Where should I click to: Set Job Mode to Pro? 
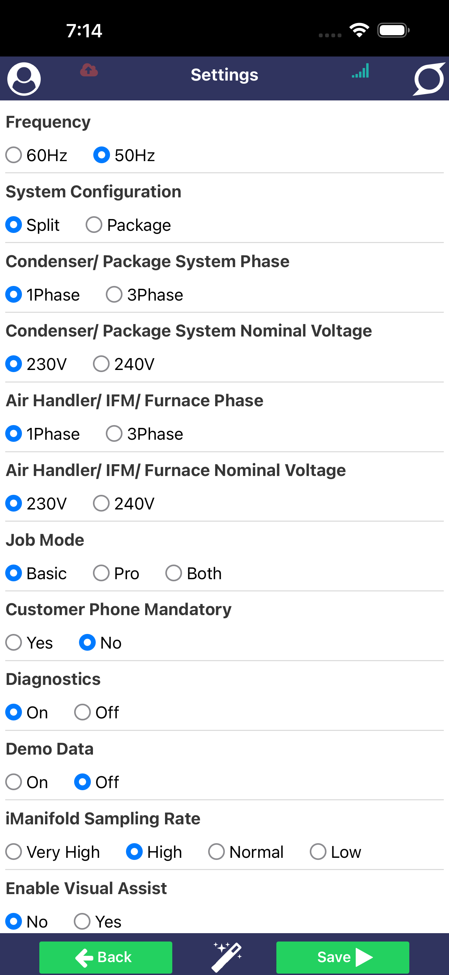pos(116,573)
